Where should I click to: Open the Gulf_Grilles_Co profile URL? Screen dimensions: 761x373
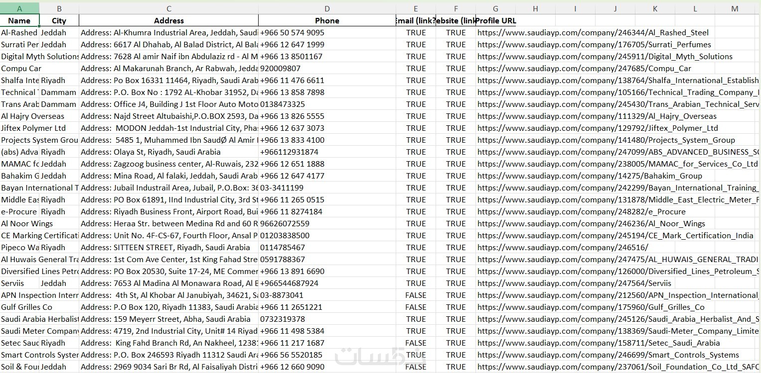[591, 307]
